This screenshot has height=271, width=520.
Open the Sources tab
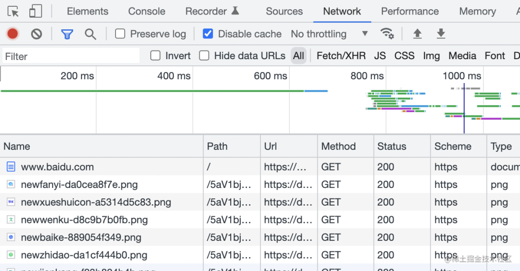coord(284,11)
